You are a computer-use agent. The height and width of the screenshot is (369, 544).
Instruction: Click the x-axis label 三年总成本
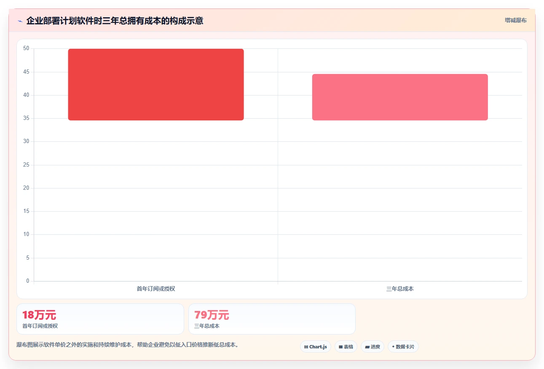click(400, 289)
